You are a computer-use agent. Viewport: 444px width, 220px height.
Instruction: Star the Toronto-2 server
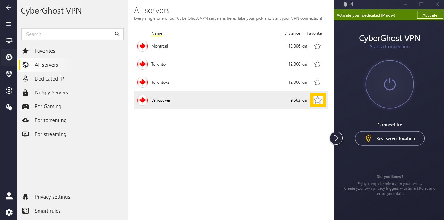(317, 82)
